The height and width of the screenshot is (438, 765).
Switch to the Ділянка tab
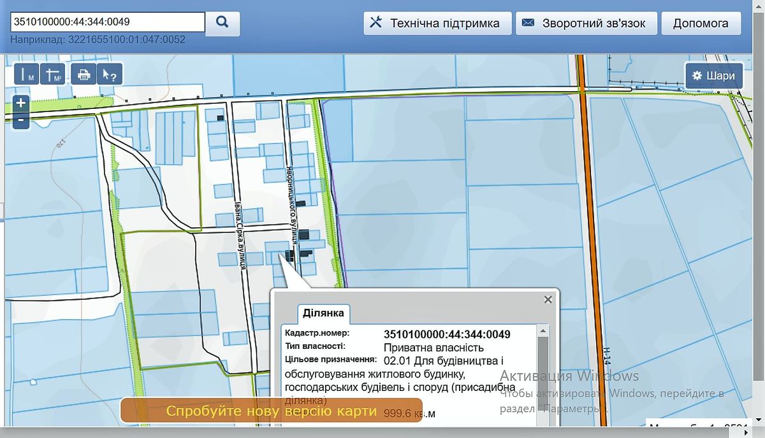point(323,313)
